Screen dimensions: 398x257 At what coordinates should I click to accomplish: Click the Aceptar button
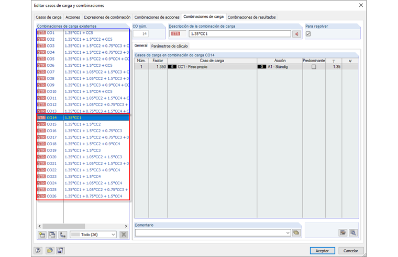coord(323,251)
